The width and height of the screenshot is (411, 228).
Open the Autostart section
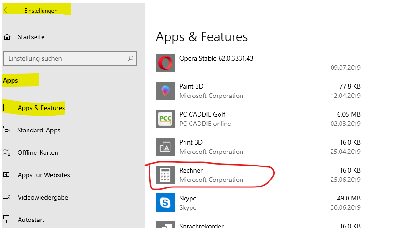click(31, 220)
